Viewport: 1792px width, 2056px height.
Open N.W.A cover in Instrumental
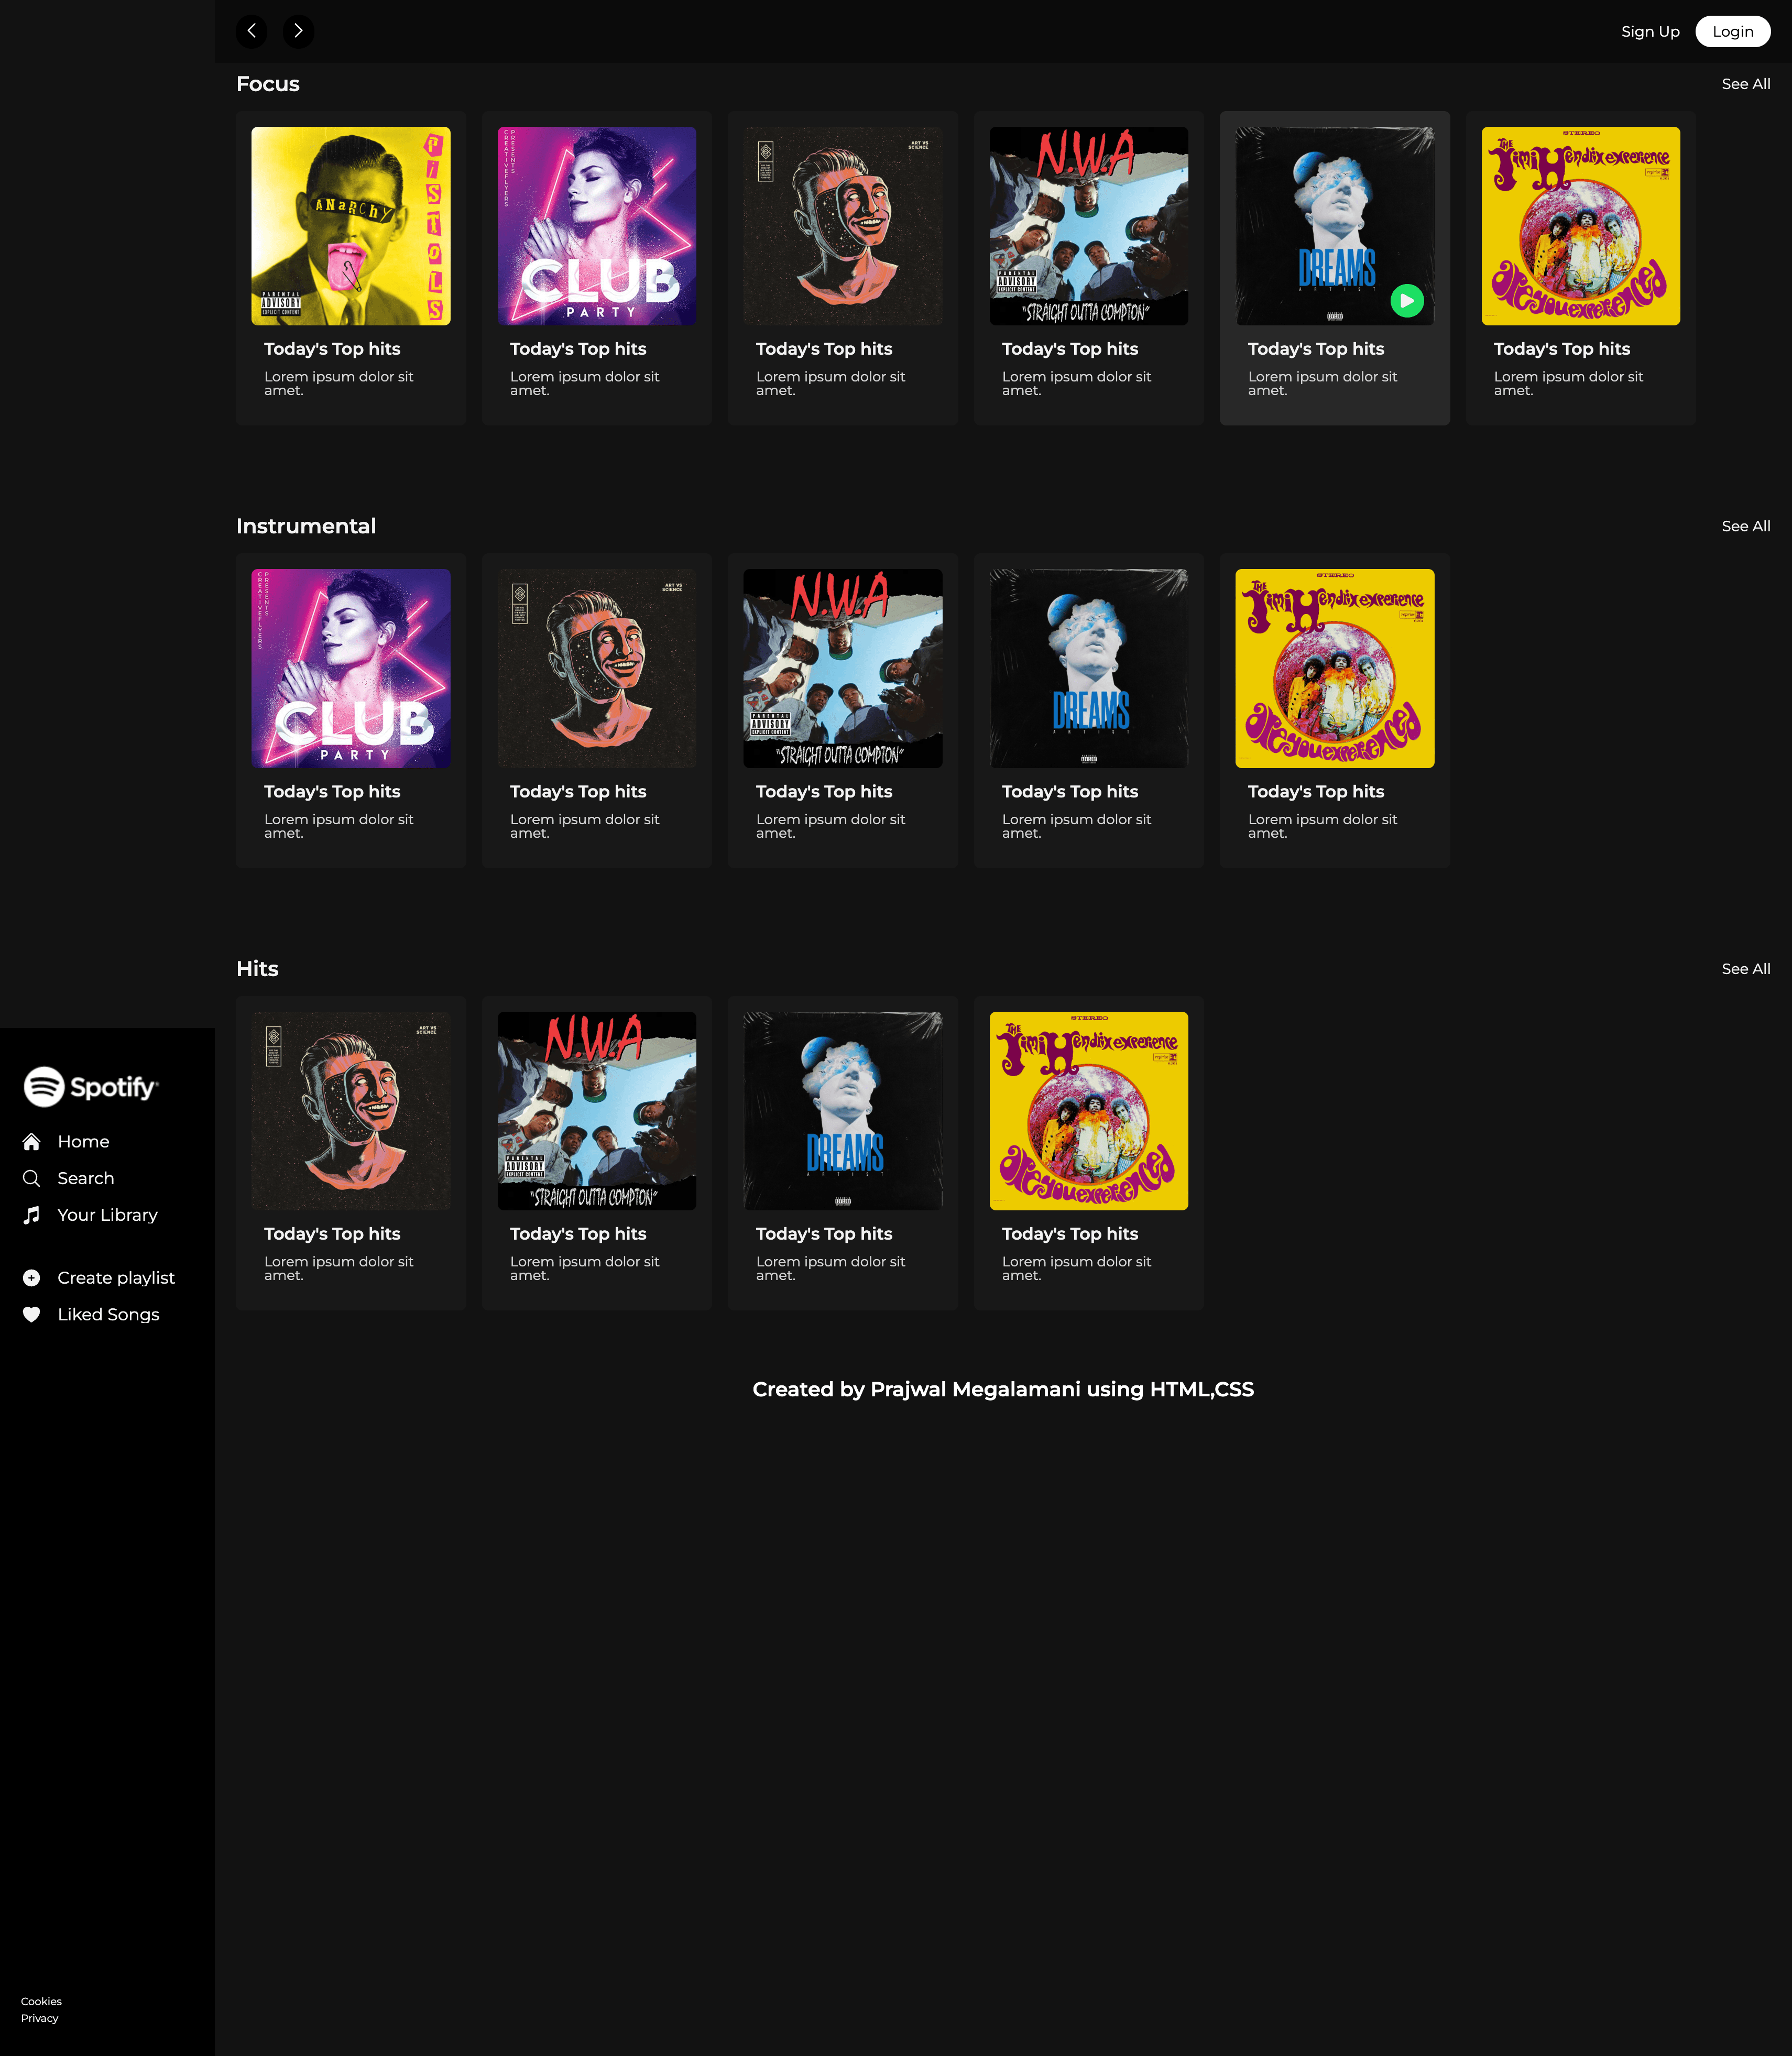(x=842, y=668)
